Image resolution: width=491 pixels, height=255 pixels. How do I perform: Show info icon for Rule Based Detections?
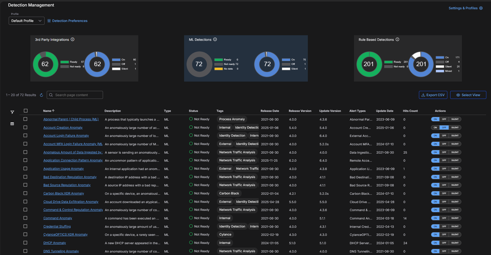point(398,40)
